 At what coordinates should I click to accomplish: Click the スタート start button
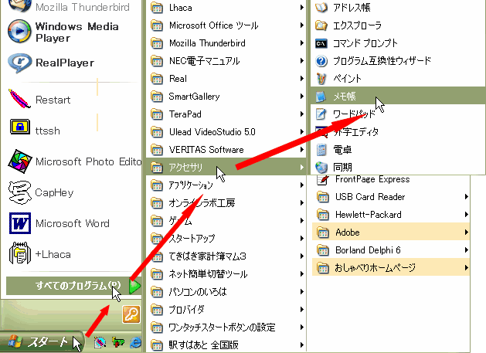tap(42, 342)
